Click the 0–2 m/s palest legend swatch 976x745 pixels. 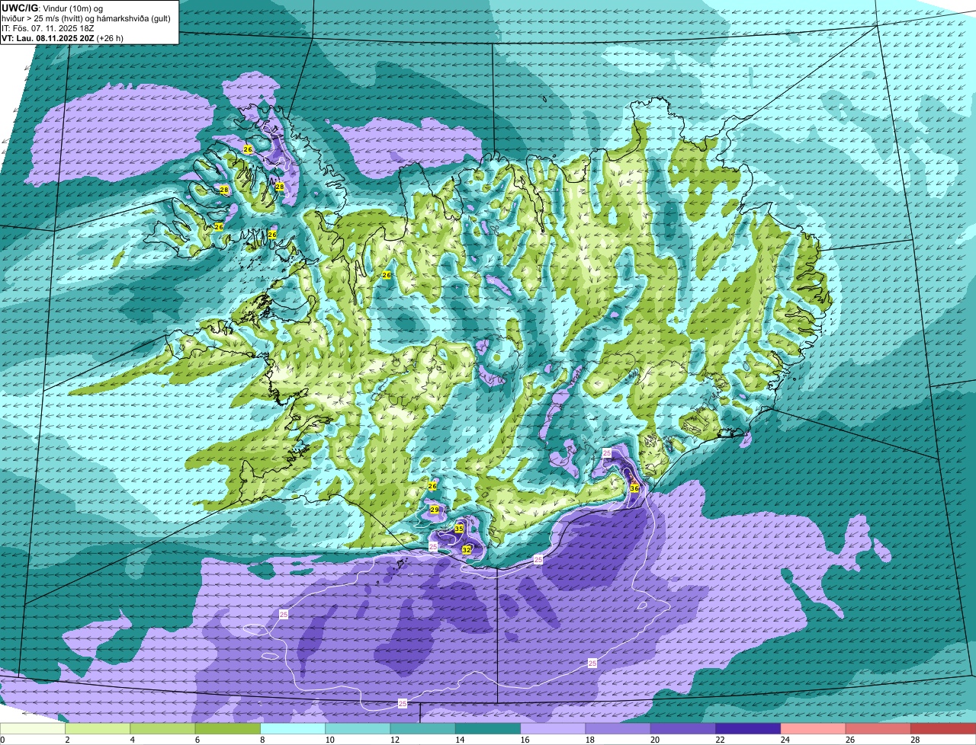tap(33, 728)
